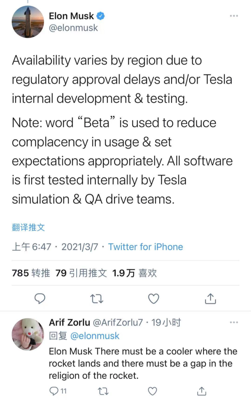
Task: Open the Twitter for iPhone source link
Action: 146,247
